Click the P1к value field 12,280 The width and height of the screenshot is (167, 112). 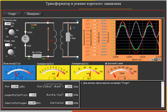(15, 86)
